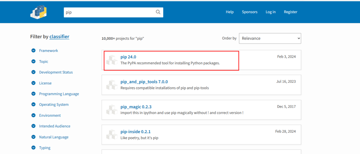This screenshot has width=360, height=154.
Task: Expand the Programming Language filter
Action: (33, 94)
